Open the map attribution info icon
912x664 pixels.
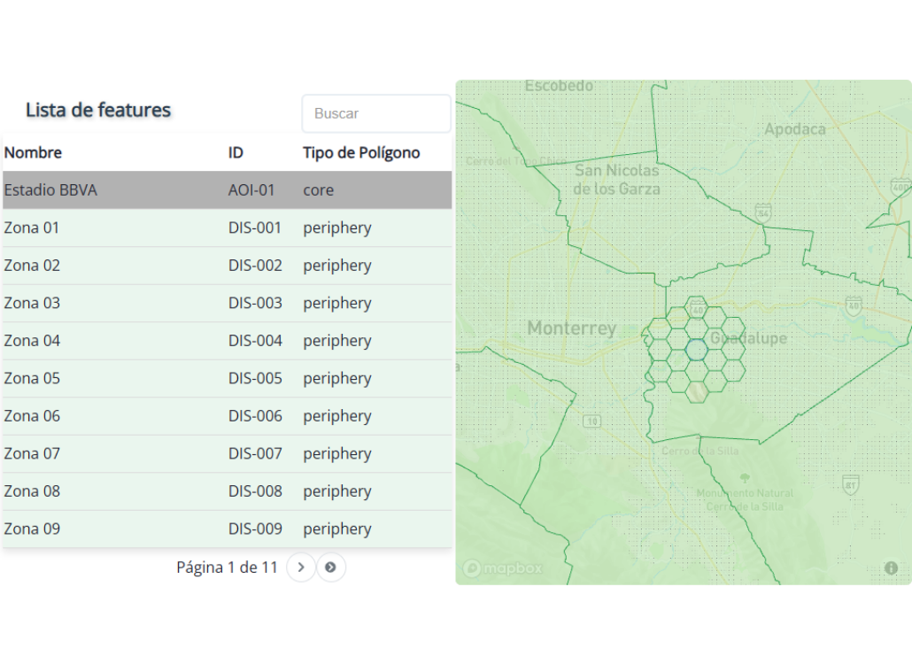tap(891, 567)
